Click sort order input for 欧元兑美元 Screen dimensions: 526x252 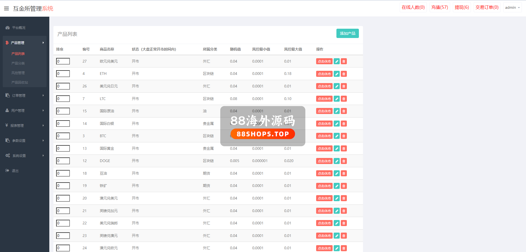[63, 61]
